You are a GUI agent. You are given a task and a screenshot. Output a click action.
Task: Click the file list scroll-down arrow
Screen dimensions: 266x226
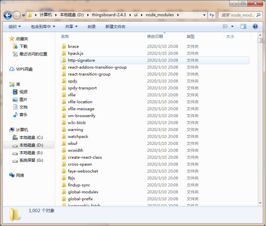click(260, 203)
